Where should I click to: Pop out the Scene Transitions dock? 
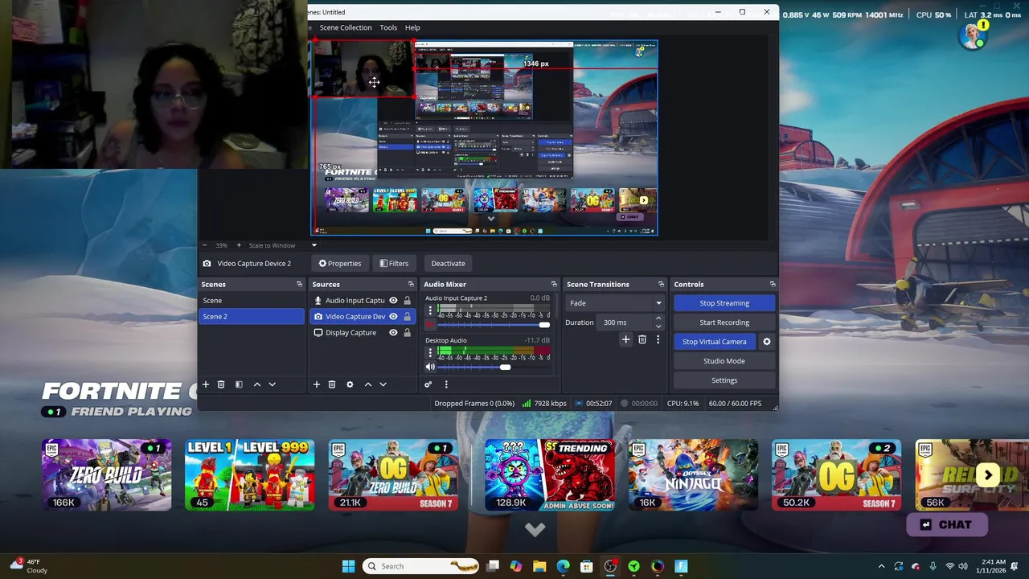click(x=662, y=284)
